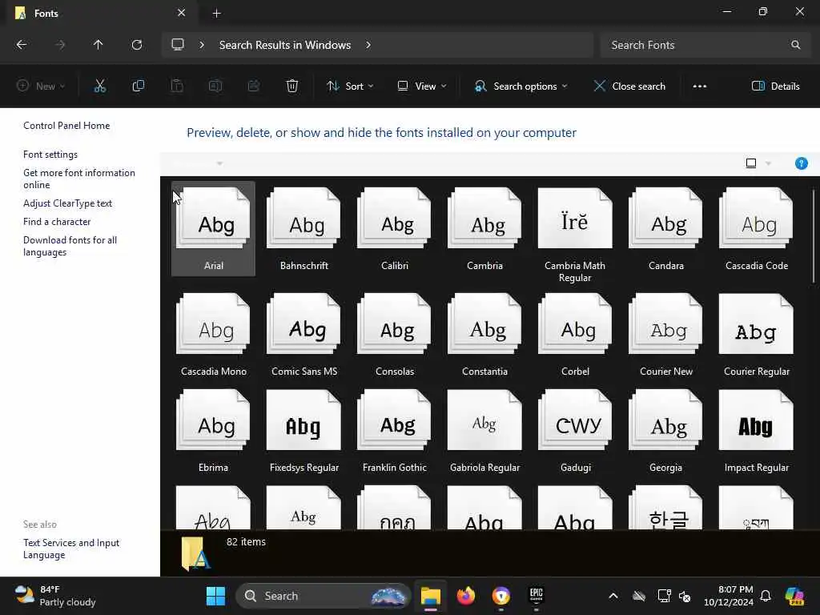Viewport: 820px width, 615px height.
Task: Open the notifications bell icon
Action: (766, 596)
